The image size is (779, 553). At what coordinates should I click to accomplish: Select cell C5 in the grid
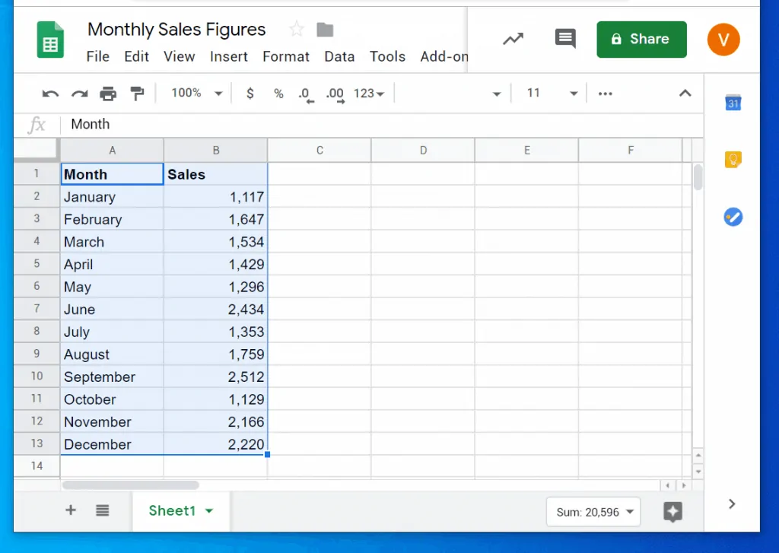tap(319, 264)
